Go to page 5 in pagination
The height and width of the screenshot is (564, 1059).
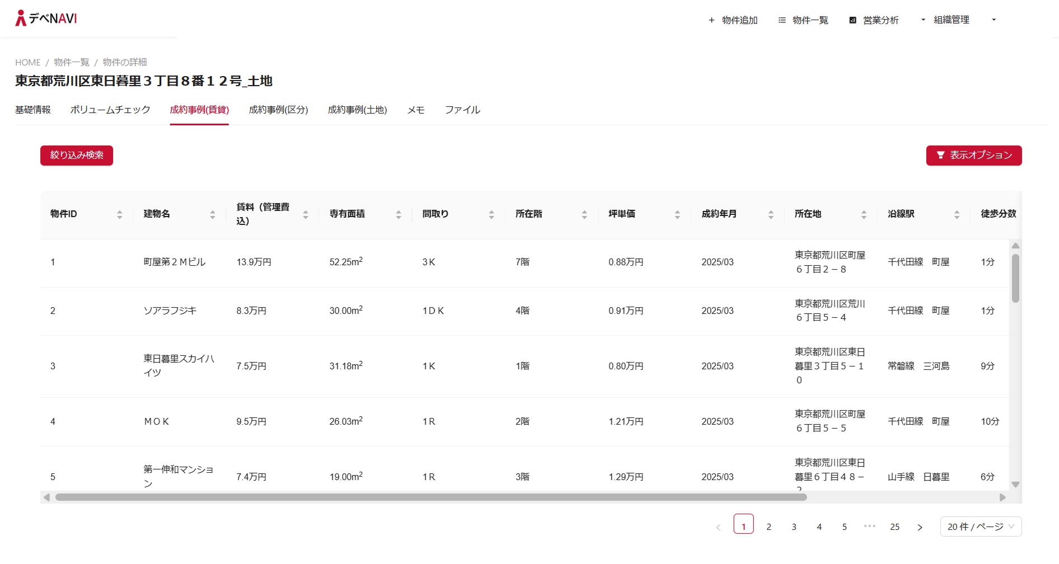pos(844,526)
